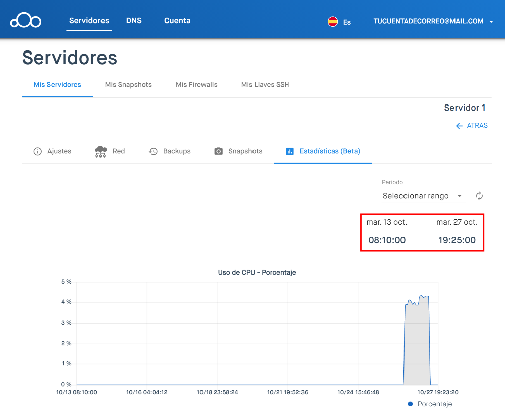The height and width of the screenshot is (420, 505).
Task: Click the end date mar. 27 oct.
Action: 457,222
